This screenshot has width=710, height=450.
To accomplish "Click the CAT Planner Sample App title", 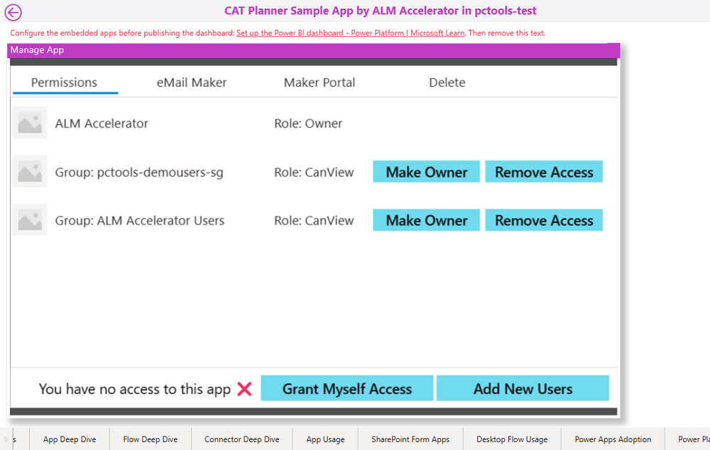I will tap(381, 11).
